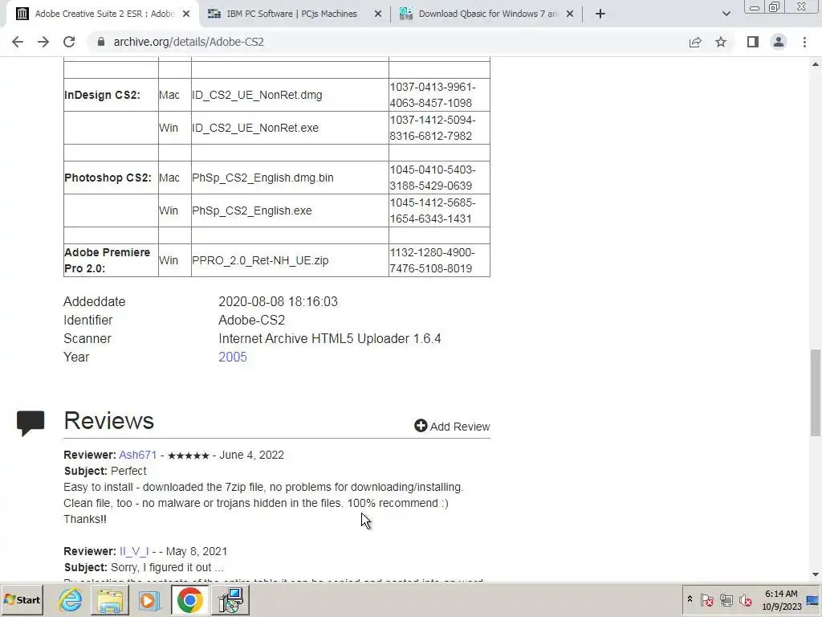822x617 pixels.
Task: Click the Reviews speech bubble icon
Action: [31, 423]
